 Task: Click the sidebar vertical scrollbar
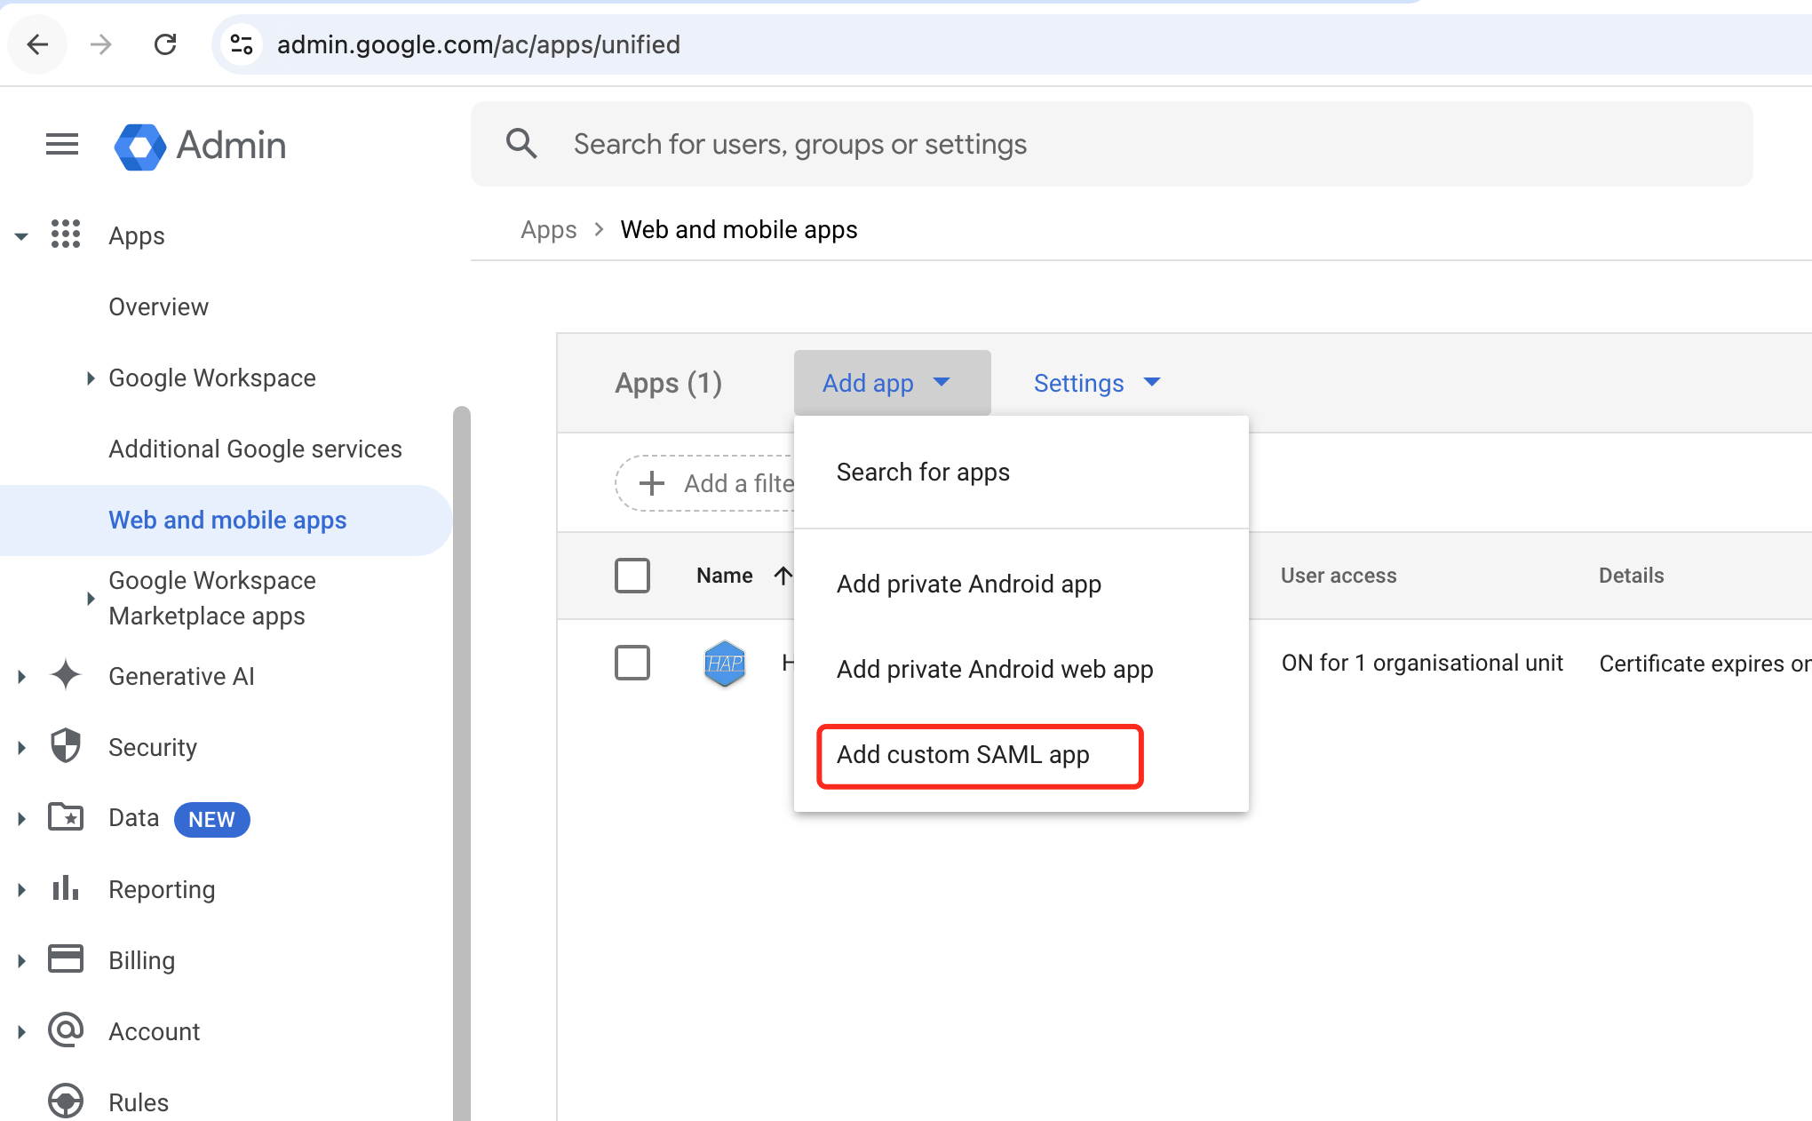(461, 764)
